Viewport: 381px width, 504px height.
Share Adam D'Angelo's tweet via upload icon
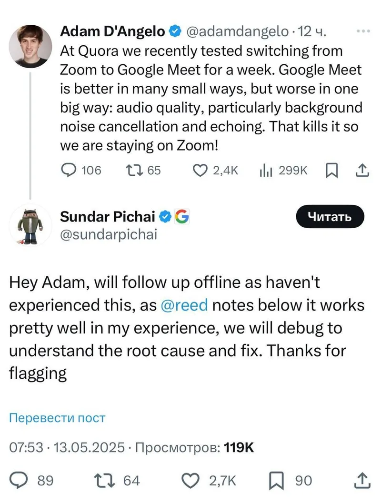pos(362,170)
